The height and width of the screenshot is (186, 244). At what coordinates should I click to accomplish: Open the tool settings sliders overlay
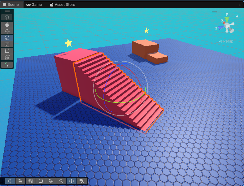[x=20, y=181]
